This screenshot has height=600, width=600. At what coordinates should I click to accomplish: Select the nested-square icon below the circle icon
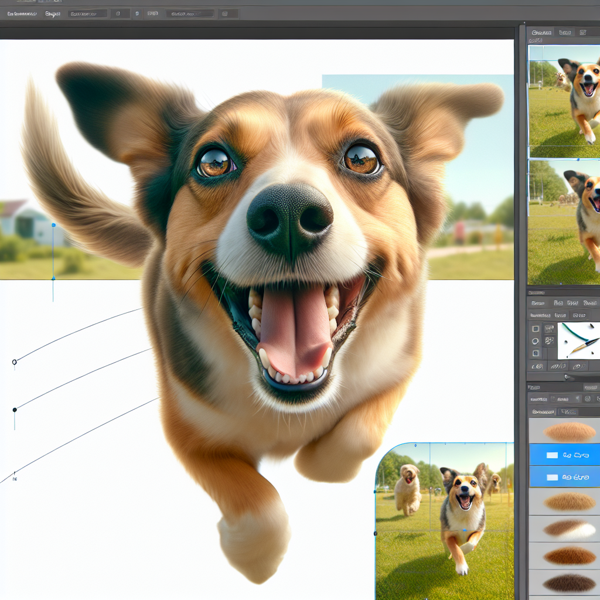tap(536, 353)
